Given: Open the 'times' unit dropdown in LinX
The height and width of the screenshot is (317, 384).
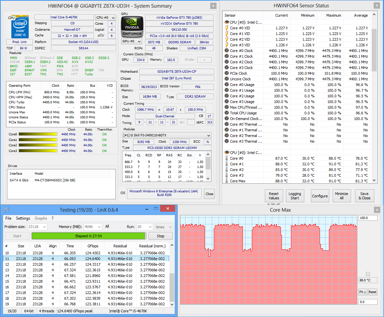Looking at the screenshot, I should tap(164, 227).
